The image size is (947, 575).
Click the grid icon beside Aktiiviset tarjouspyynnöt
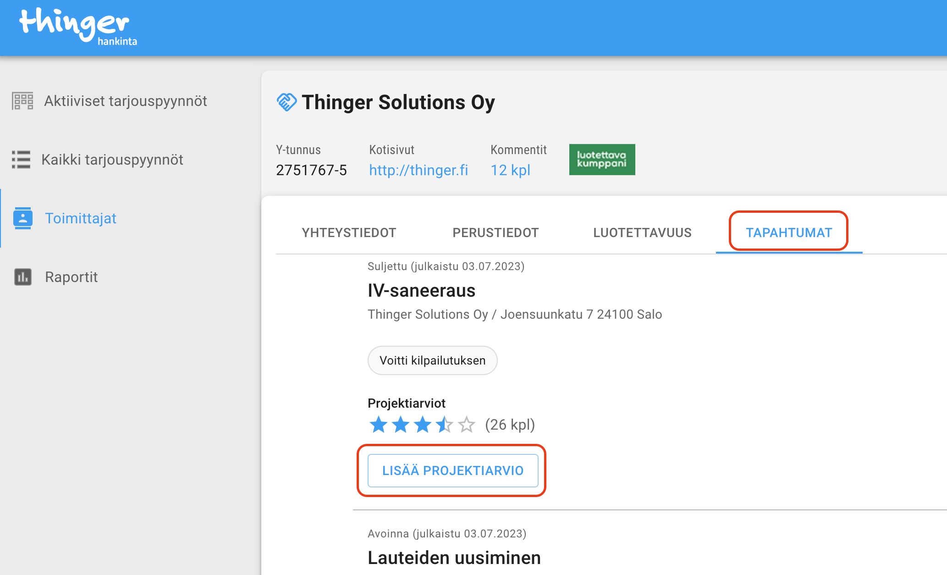coord(22,101)
